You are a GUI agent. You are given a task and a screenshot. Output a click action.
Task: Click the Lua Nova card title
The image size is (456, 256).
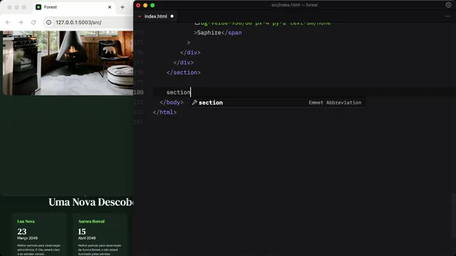[x=26, y=221]
